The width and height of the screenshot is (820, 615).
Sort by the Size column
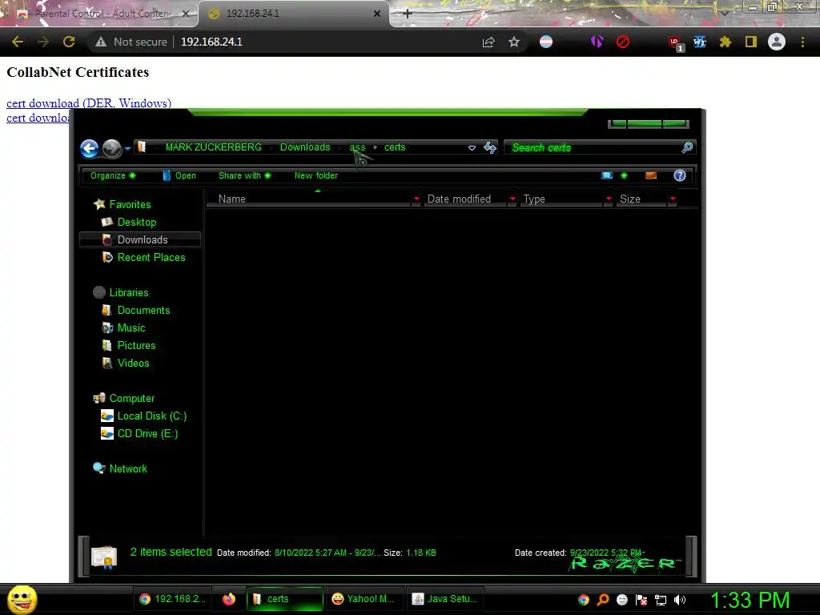pyautogui.click(x=641, y=199)
